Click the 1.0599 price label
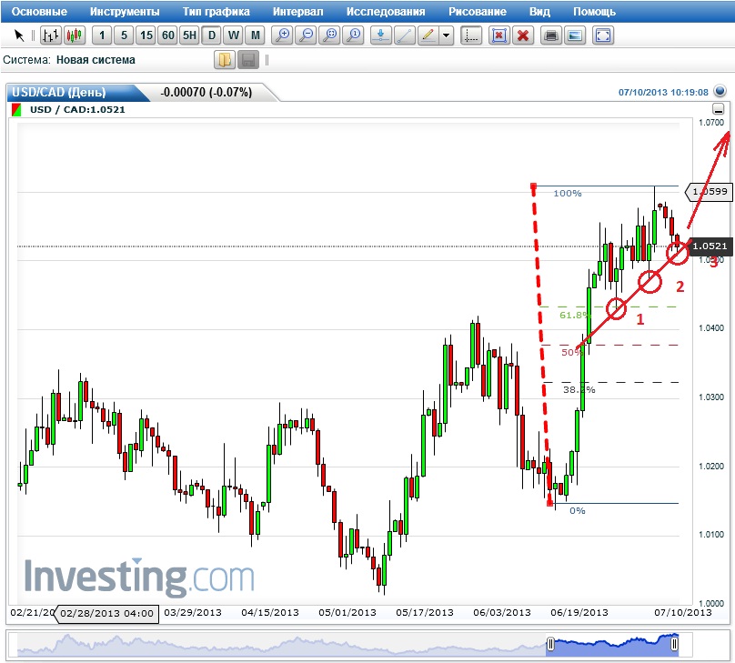 (710, 192)
